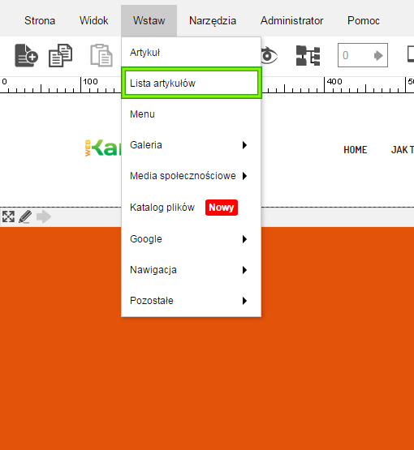Click the HOME navigation link
This screenshot has width=414, height=450.
[x=356, y=150]
